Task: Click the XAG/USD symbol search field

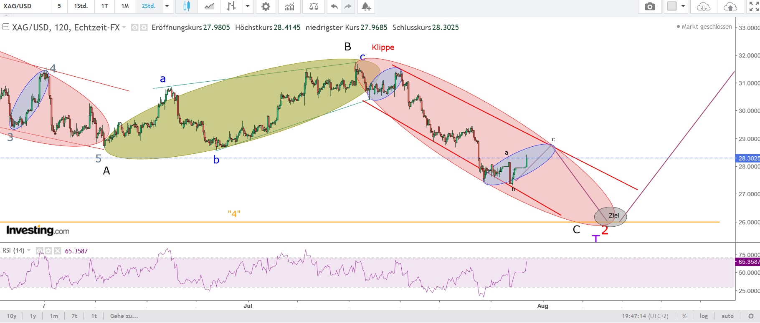Action: pyautogui.click(x=26, y=6)
